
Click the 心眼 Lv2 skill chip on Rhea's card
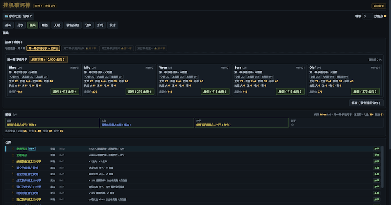click(14, 77)
